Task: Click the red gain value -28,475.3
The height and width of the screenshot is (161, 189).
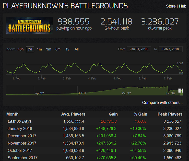Action: [108, 121]
